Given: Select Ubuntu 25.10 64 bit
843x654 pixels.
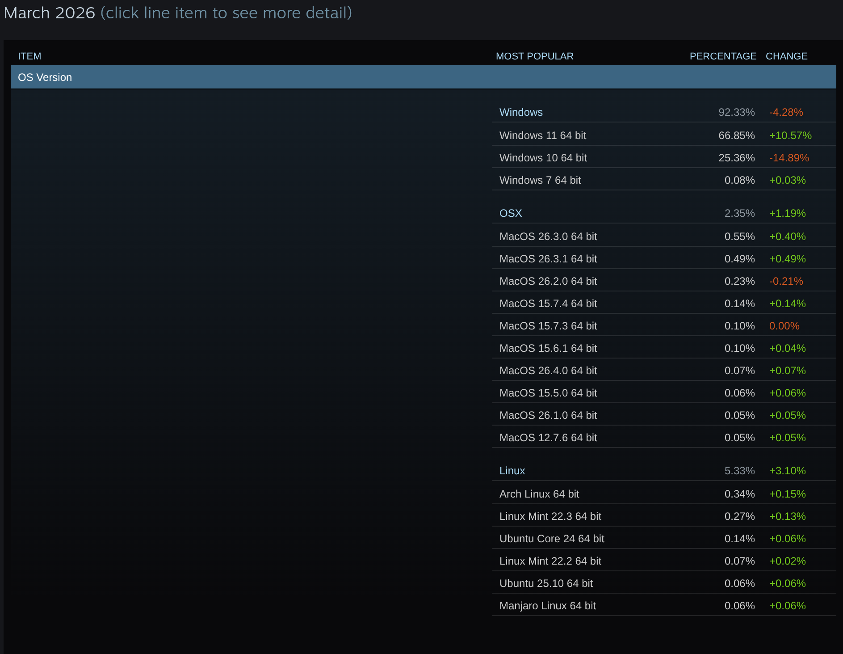Looking at the screenshot, I should tap(664, 583).
